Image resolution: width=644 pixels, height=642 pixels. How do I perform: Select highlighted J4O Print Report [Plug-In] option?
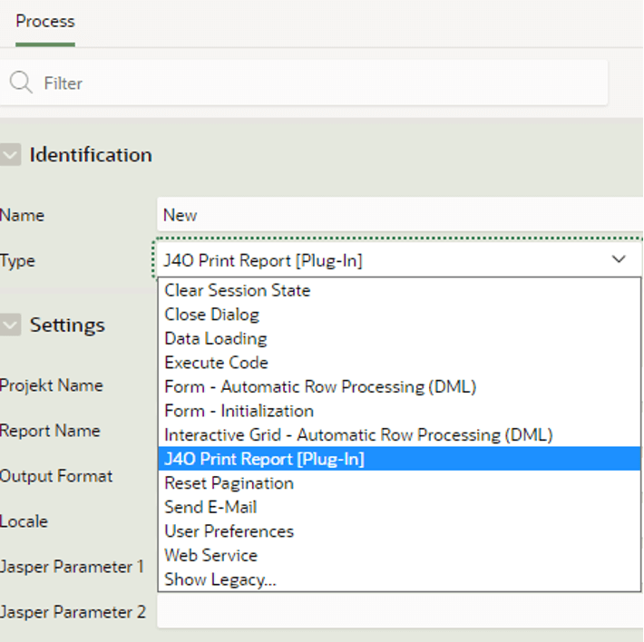[x=399, y=459]
